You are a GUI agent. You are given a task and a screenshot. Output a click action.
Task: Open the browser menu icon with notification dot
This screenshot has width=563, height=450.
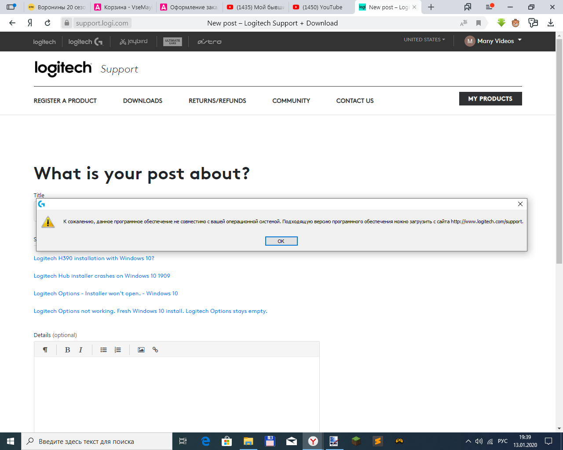(490, 7)
